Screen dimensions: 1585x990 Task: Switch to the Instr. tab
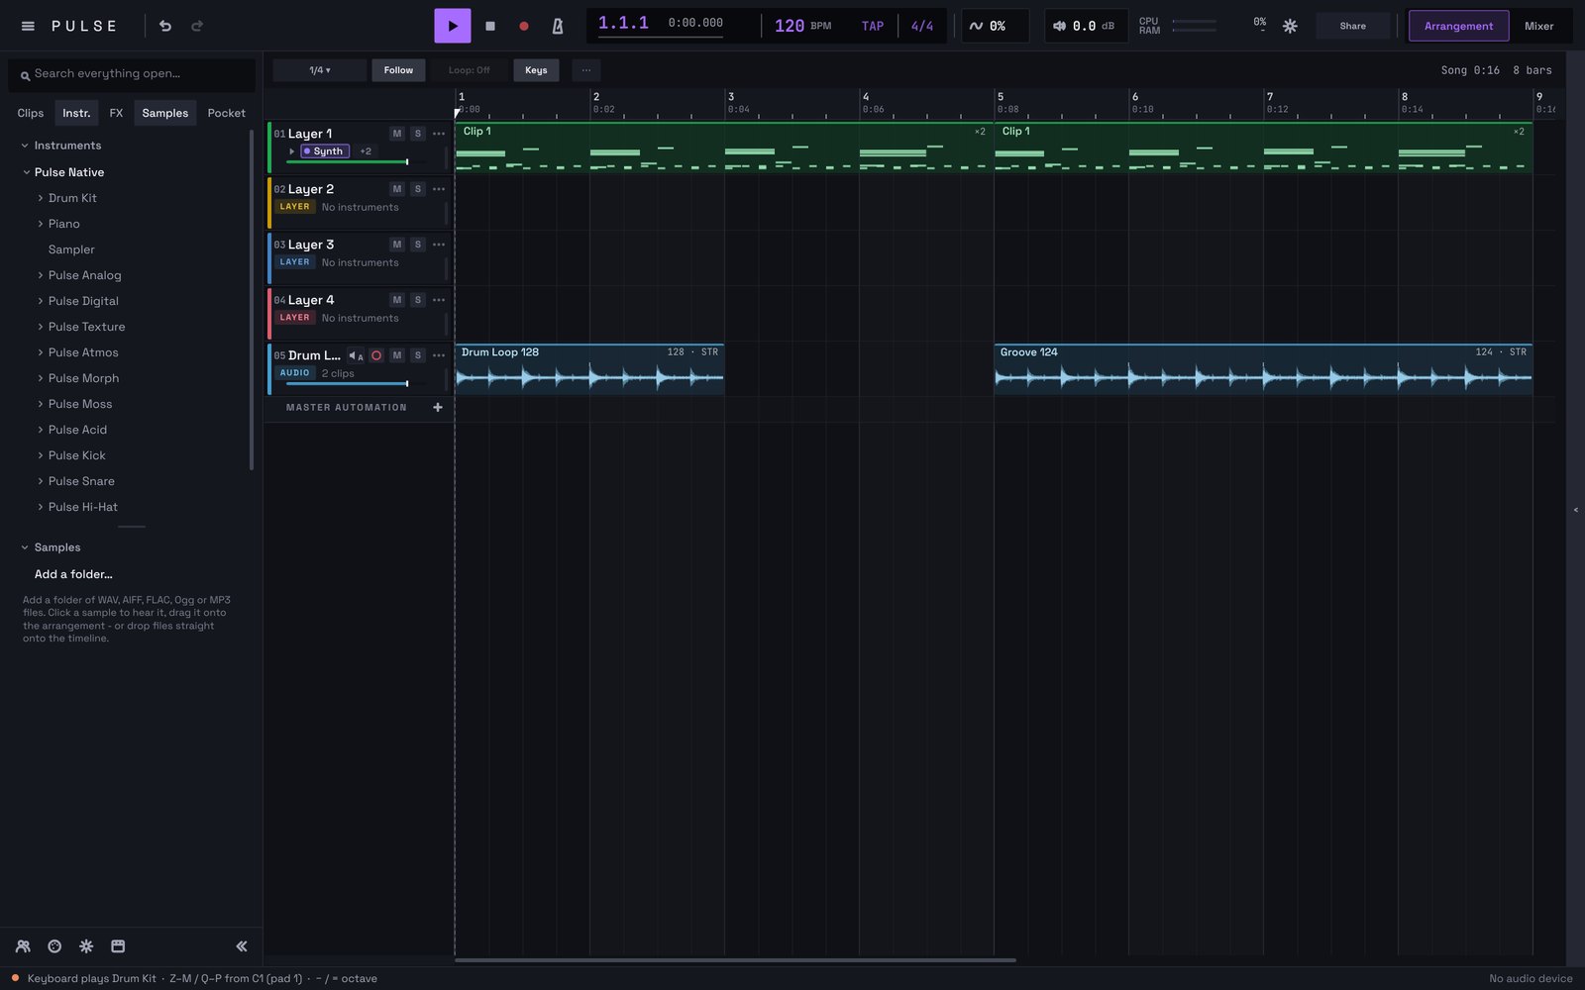coord(76,113)
